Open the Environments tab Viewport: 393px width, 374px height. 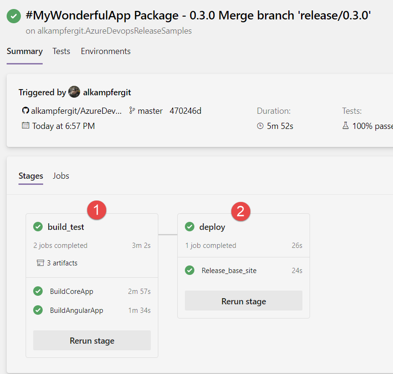(106, 51)
